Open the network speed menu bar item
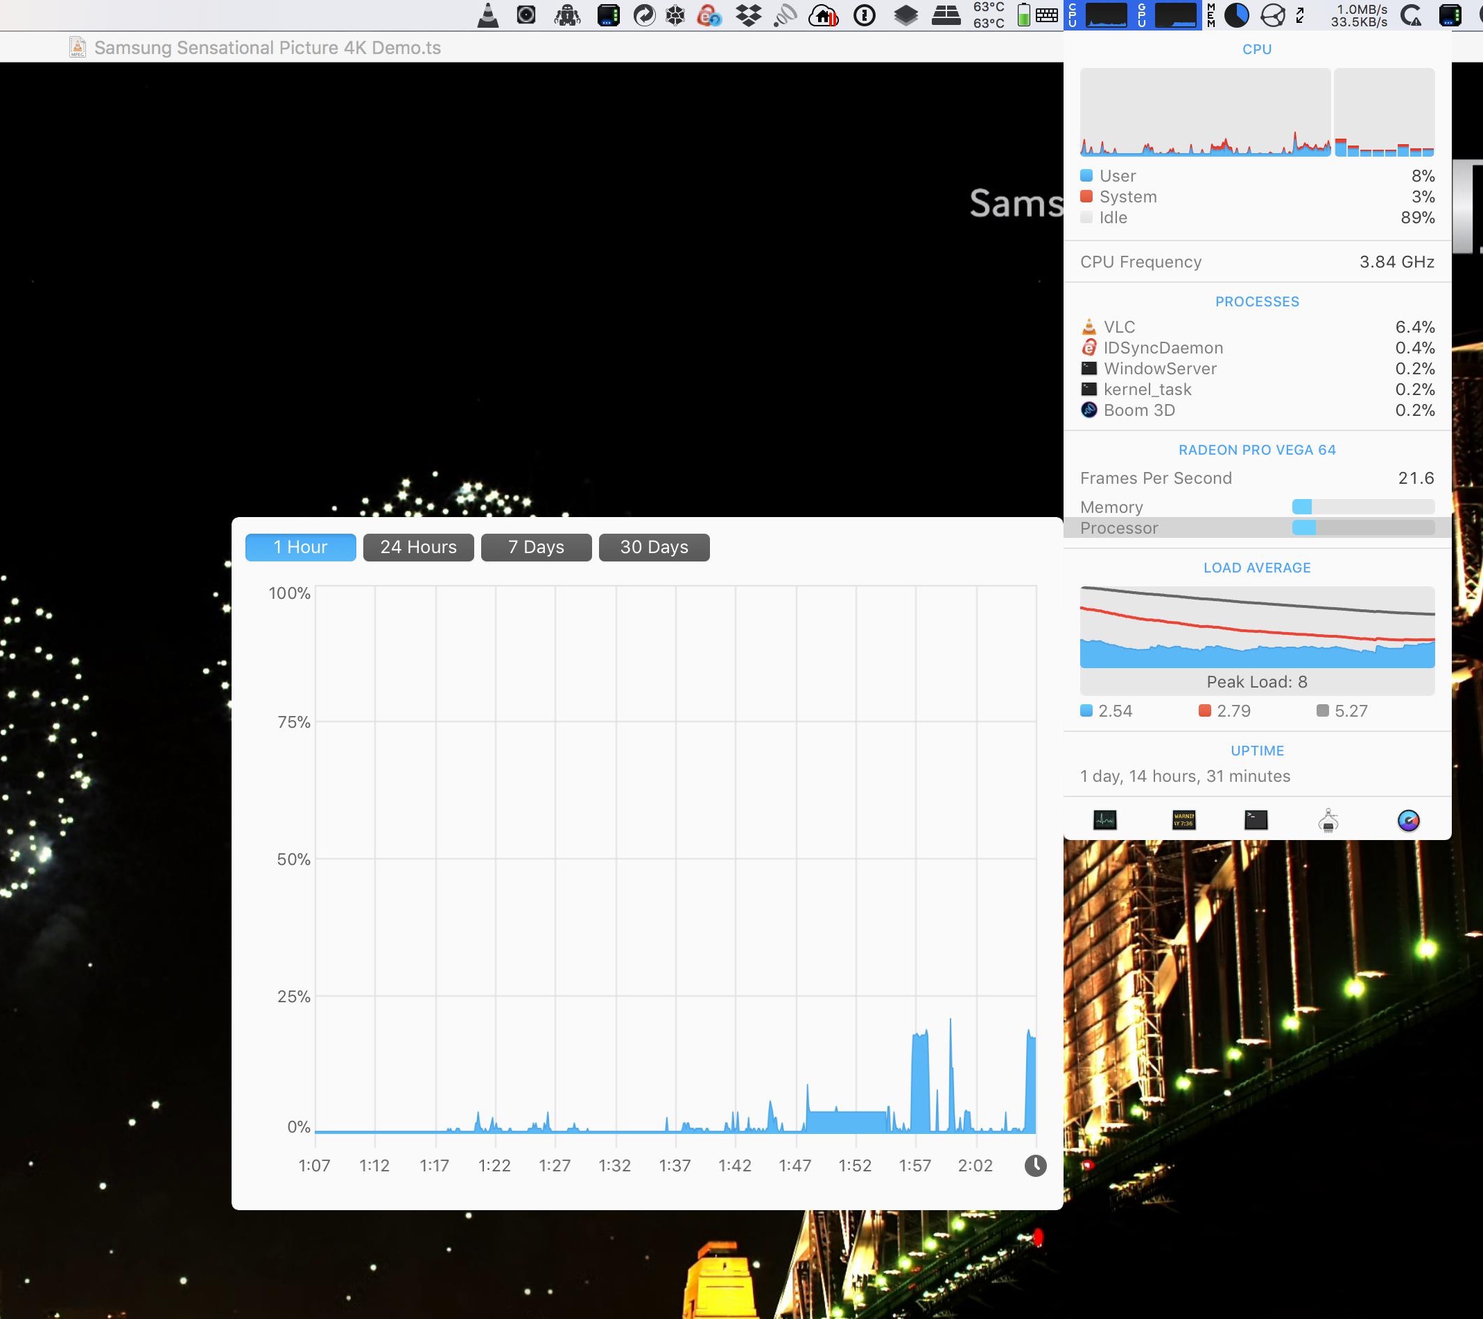This screenshot has height=1319, width=1483. 1358,15
